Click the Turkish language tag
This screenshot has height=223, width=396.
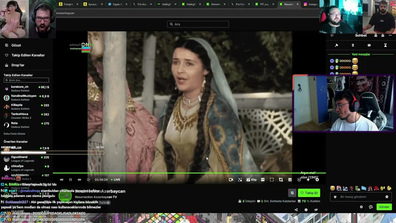pyautogui.click(x=104, y=203)
